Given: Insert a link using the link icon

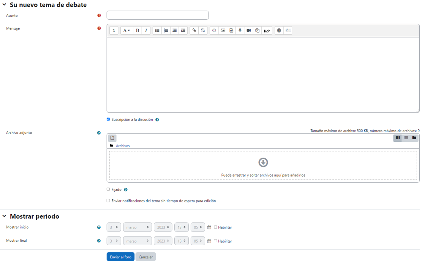Looking at the screenshot, I should (194, 31).
